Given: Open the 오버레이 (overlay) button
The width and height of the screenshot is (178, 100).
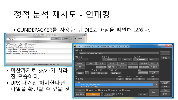Looking at the screenshot, I should click(154, 67).
